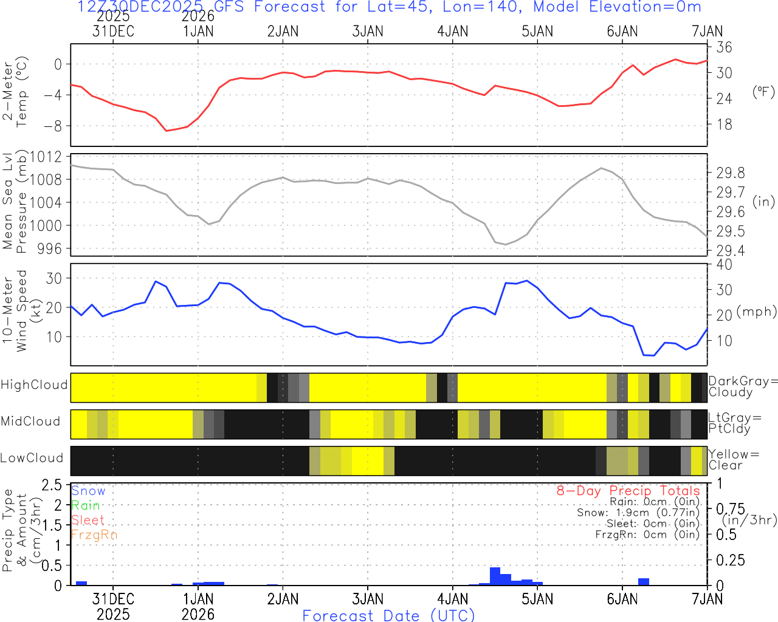This screenshot has height=622, width=778.
Task: Click the 1000 pressure axis value
Action: point(46,225)
